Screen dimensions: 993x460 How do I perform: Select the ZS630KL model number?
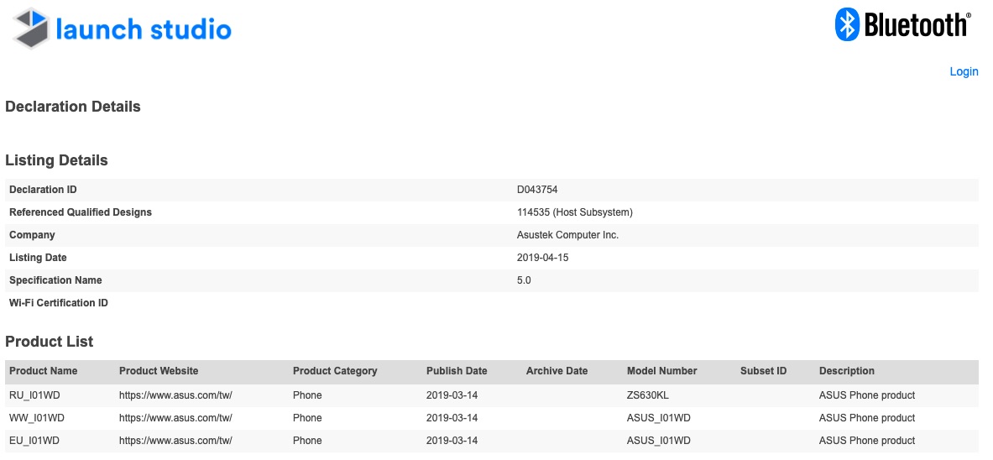click(647, 395)
